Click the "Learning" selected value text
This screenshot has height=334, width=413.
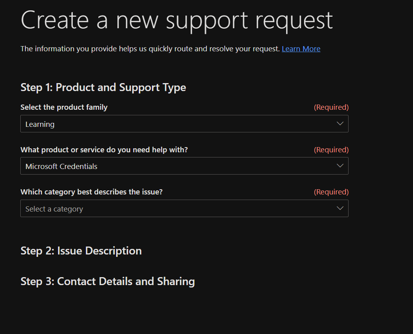40,124
